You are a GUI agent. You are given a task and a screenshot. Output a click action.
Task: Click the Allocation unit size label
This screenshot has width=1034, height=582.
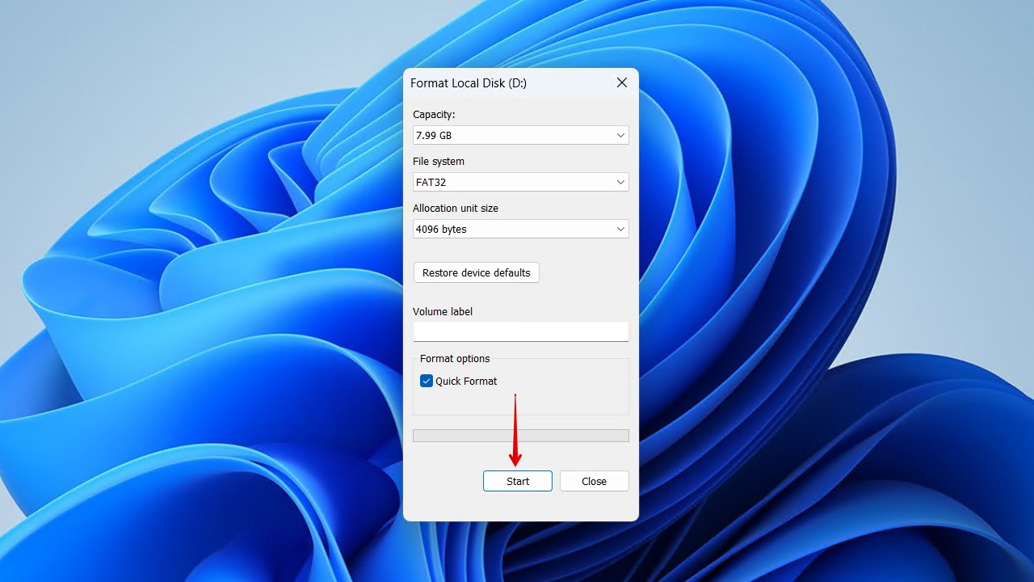456,209
